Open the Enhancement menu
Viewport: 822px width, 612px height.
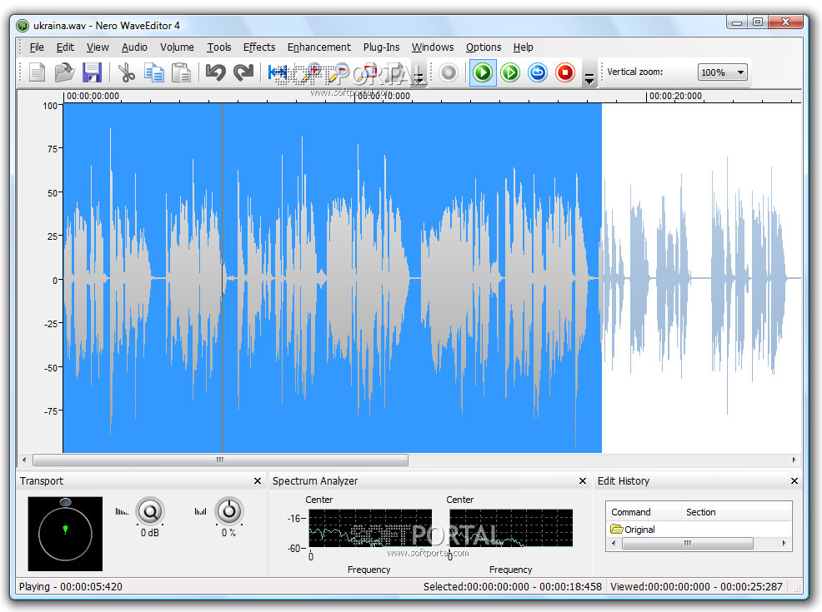pos(318,47)
